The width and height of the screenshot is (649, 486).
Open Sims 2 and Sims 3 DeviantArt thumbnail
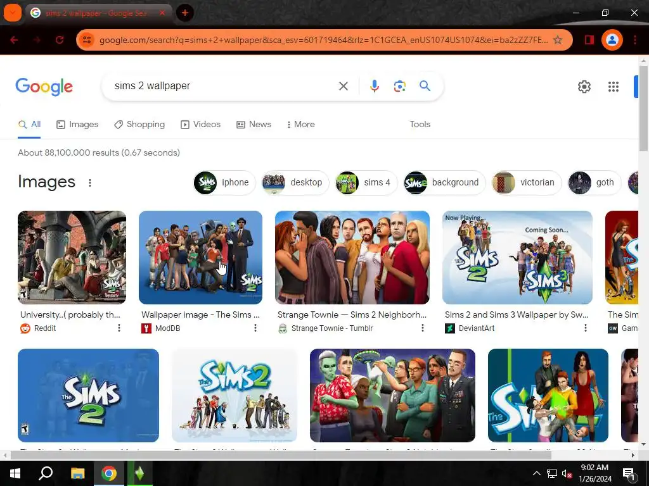click(x=517, y=258)
